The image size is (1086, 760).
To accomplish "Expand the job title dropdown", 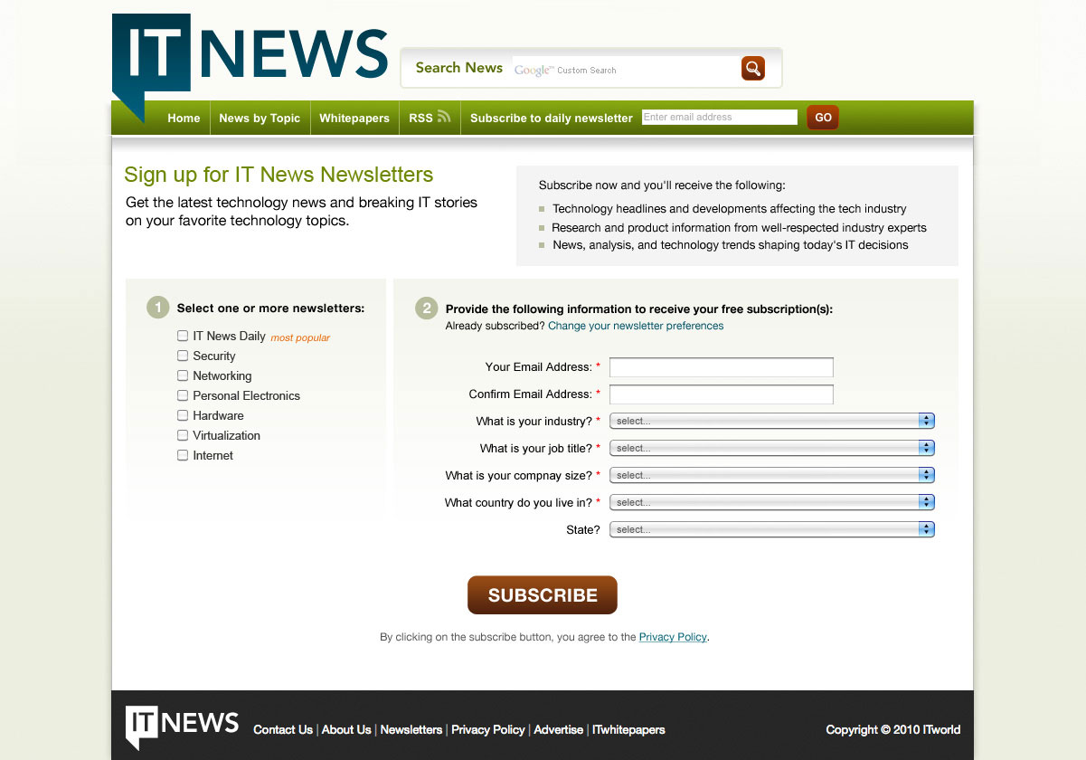I will 772,448.
